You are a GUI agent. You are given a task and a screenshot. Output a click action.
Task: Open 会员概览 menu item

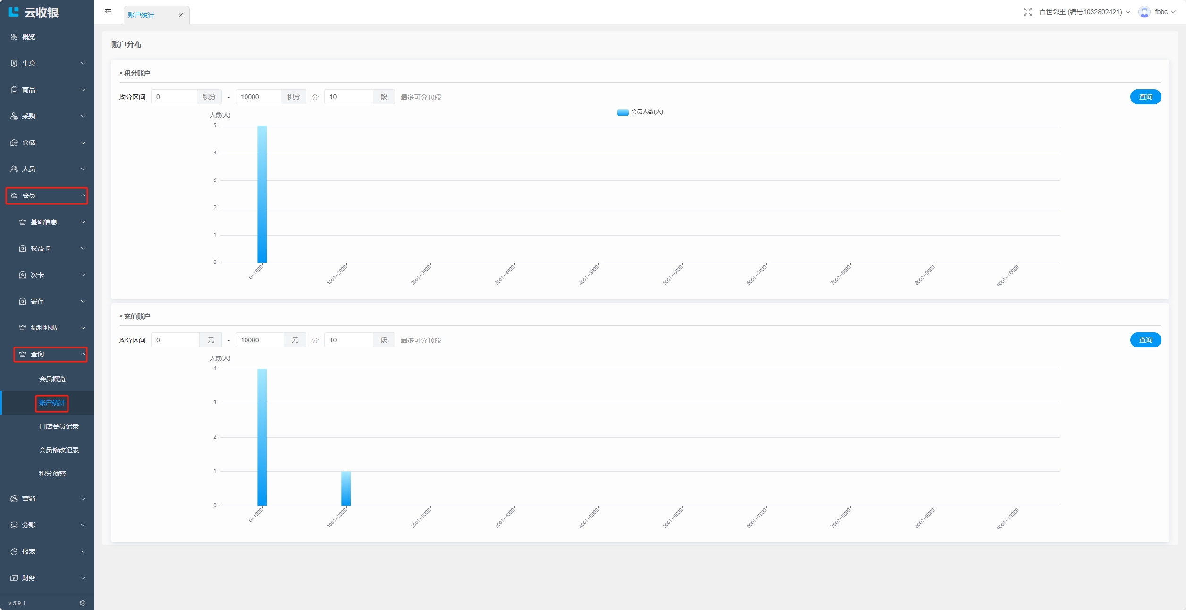(52, 379)
